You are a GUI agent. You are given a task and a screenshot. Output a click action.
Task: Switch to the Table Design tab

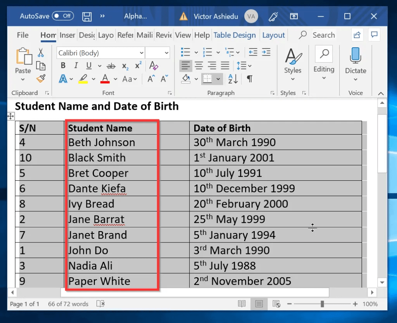(235, 35)
